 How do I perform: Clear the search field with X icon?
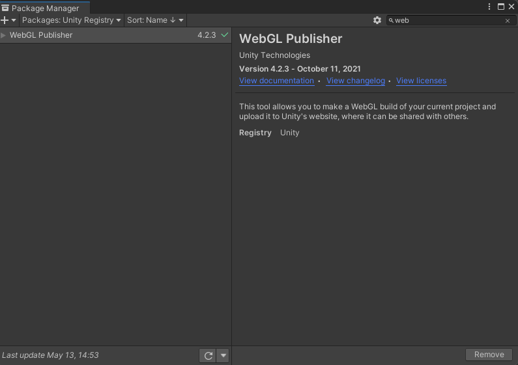pos(508,21)
